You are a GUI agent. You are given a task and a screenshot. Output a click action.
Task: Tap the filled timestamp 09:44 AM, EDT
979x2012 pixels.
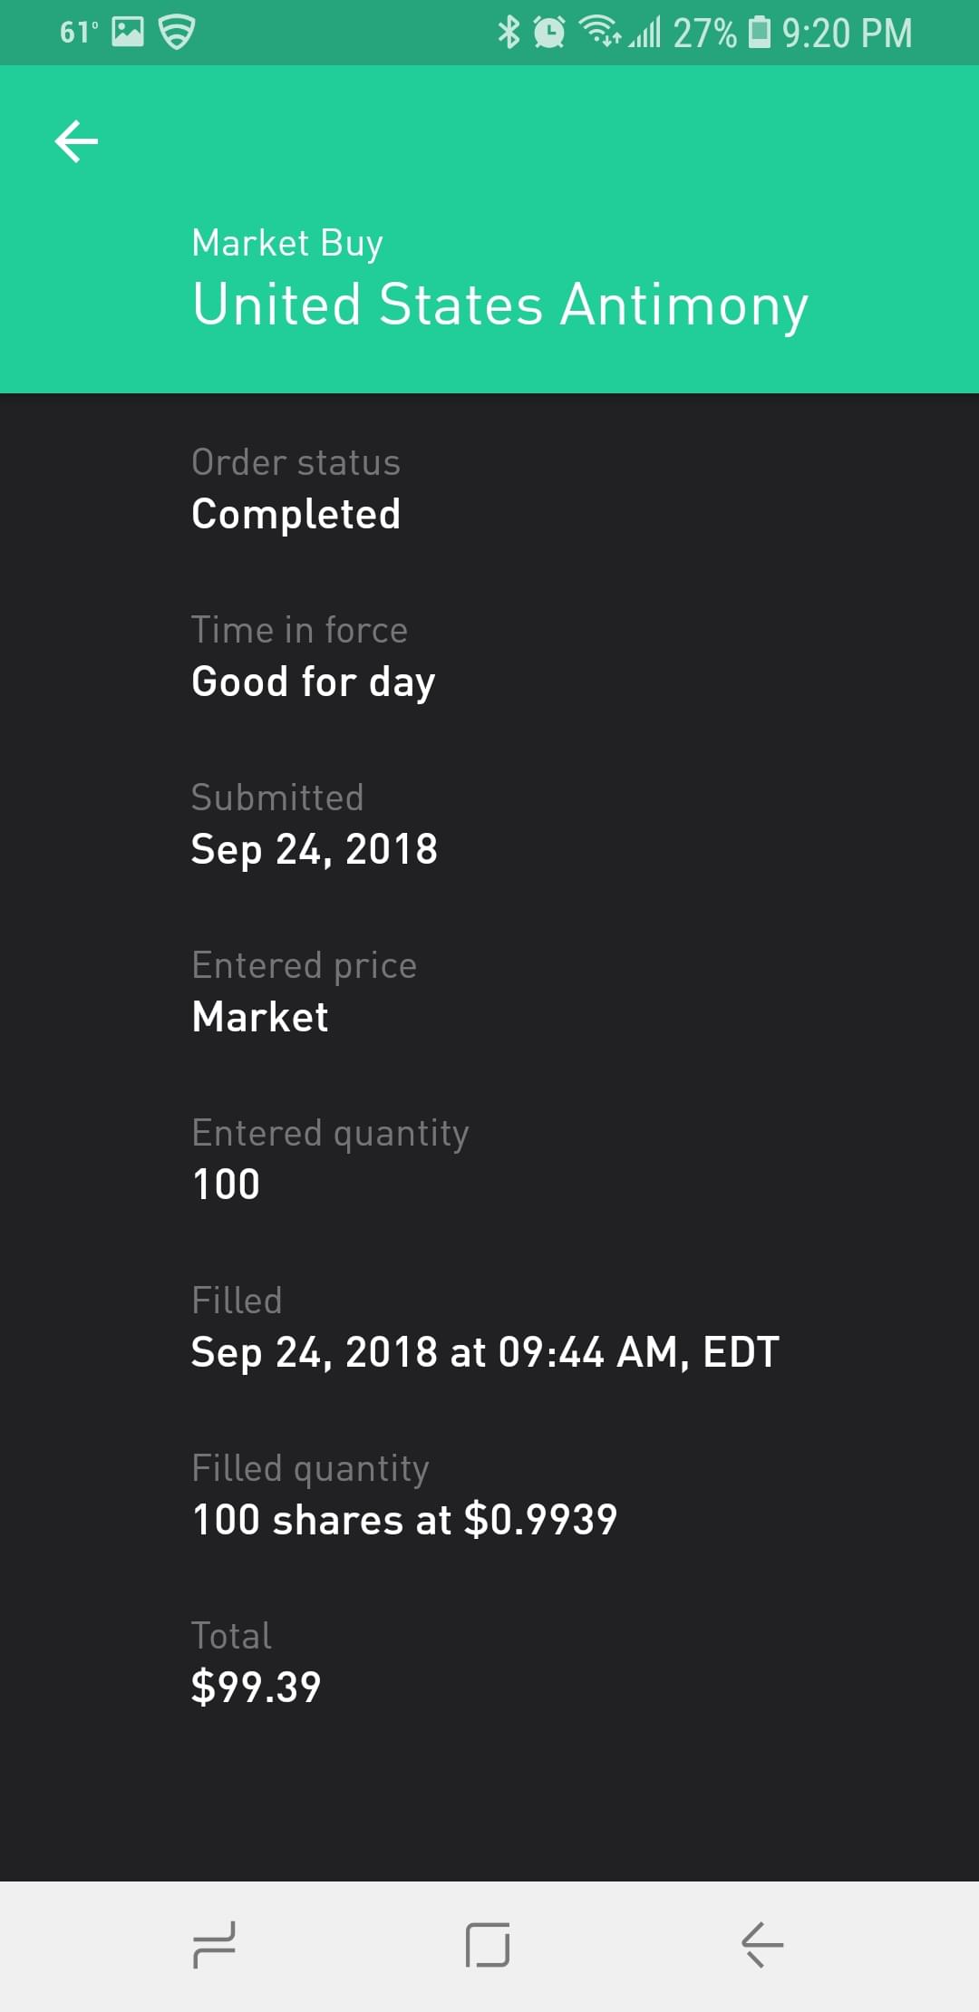[x=484, y=1352]
